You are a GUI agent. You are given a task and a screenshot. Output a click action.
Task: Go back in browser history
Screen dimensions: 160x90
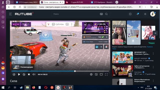[x=9, y=7]
